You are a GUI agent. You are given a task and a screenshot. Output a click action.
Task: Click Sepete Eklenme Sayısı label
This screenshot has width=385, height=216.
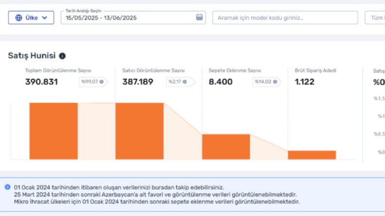[234, 71]
